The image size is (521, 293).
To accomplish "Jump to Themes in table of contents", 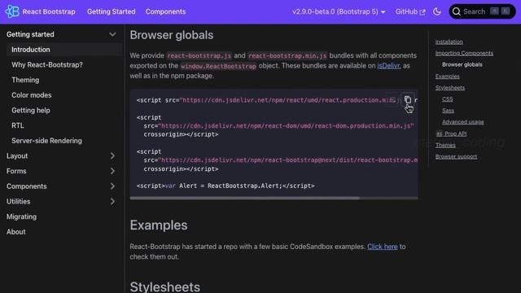I will coord(445,145).
